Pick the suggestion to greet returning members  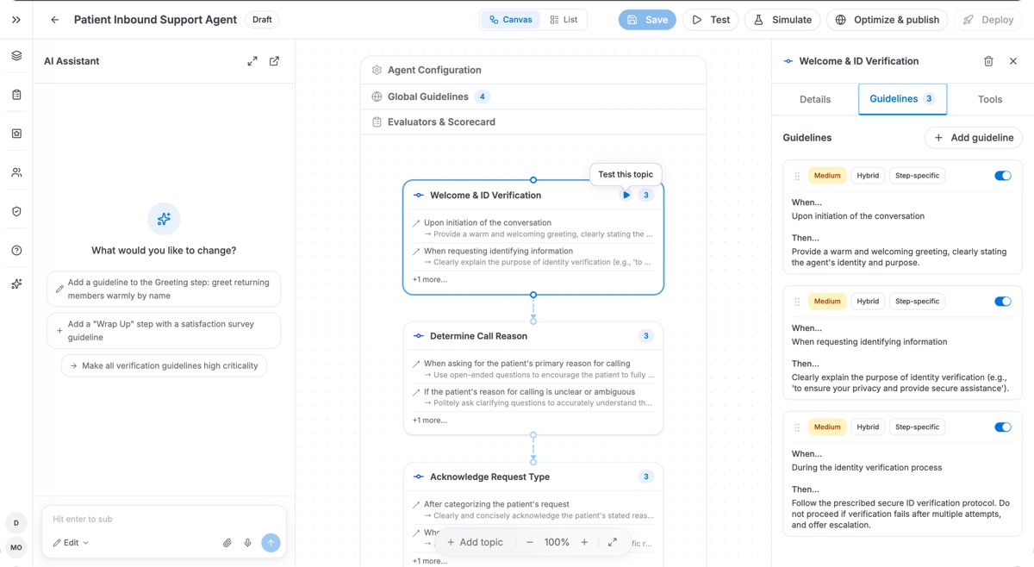click(x=164, y=289)
